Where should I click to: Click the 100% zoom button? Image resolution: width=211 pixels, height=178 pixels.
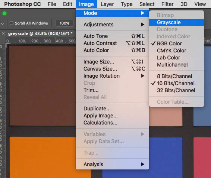click(x=64, y=23)
